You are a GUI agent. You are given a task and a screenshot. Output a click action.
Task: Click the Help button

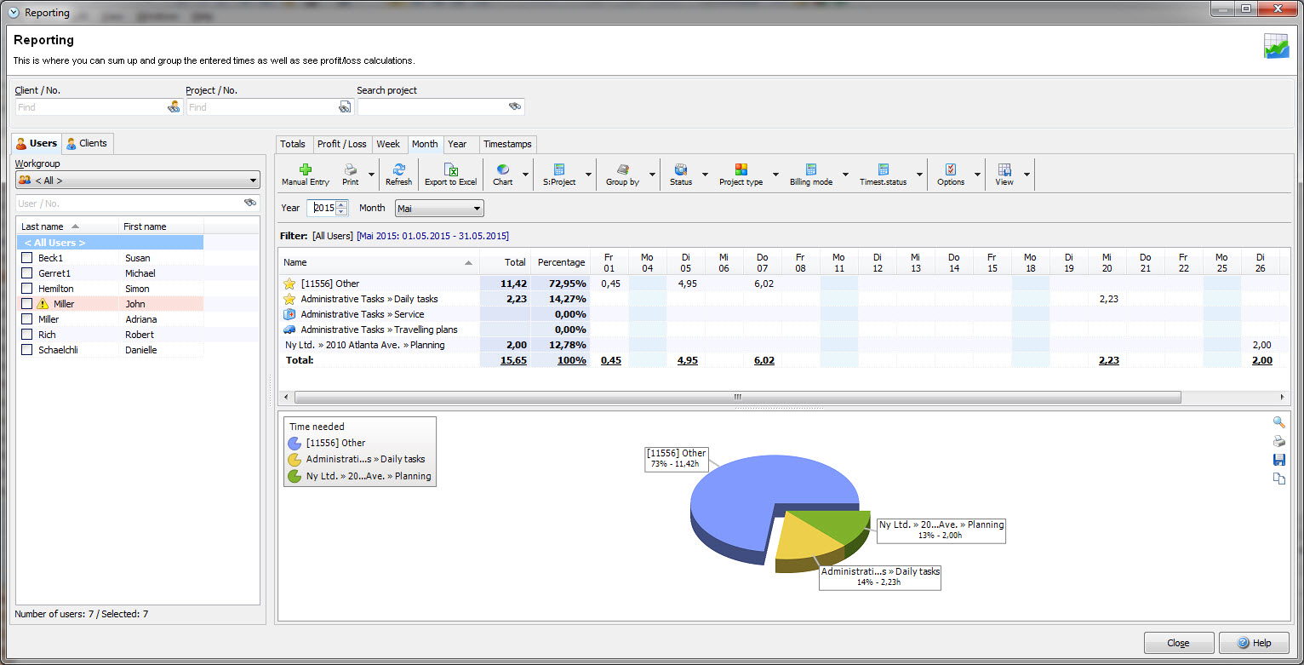coord(1253,643)
